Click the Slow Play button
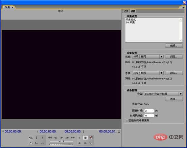187x148 pixels. (86, 143)
